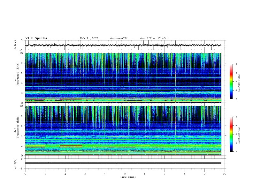Click the "-7" tick on the ch.1 colorbar
253x195 pixels.
235,99
